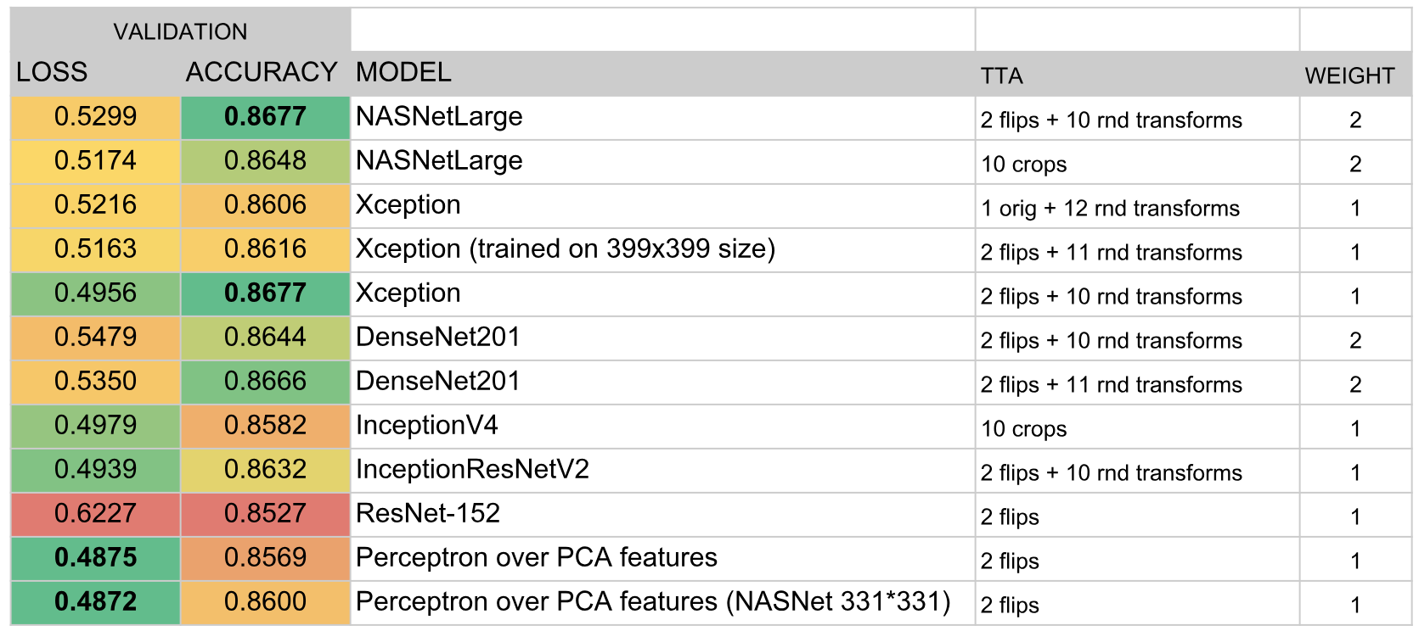Screen dimensions: 1419x631
Task: Click the VALIDATION header cell
Action: pyautogui.click(x=180, y=31)
